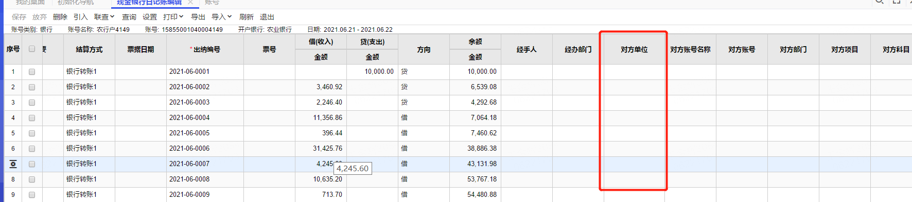
Task: Click the 删除 toolbar button
Action: (60, 17)
